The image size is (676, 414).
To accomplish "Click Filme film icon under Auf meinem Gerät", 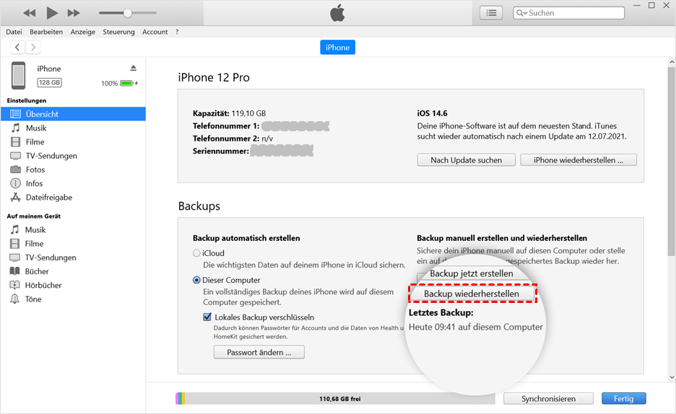I will (14, 244).
